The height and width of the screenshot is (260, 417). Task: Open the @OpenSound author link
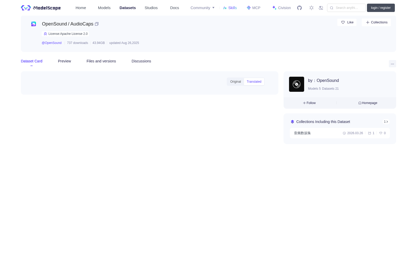tap(52, 43)
